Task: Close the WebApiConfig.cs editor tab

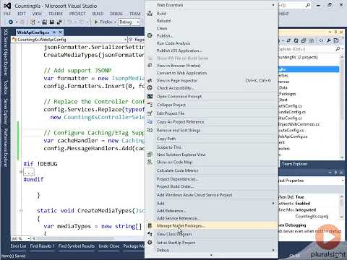Action: click(x=61, y=32)
